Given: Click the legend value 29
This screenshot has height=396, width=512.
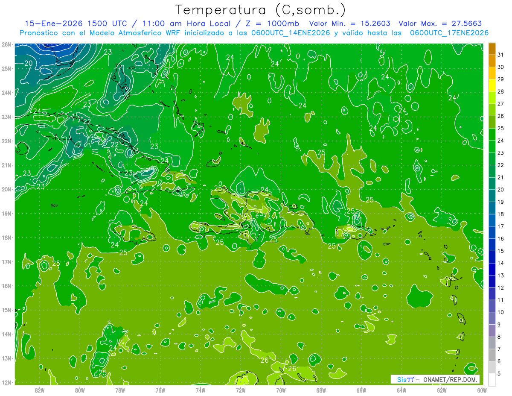Looking at the screenshot, I should (500, 79).
